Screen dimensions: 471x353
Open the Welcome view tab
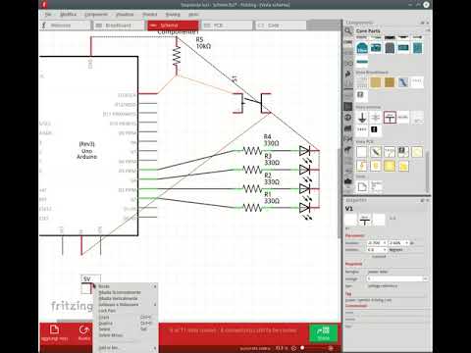[65, 25]
